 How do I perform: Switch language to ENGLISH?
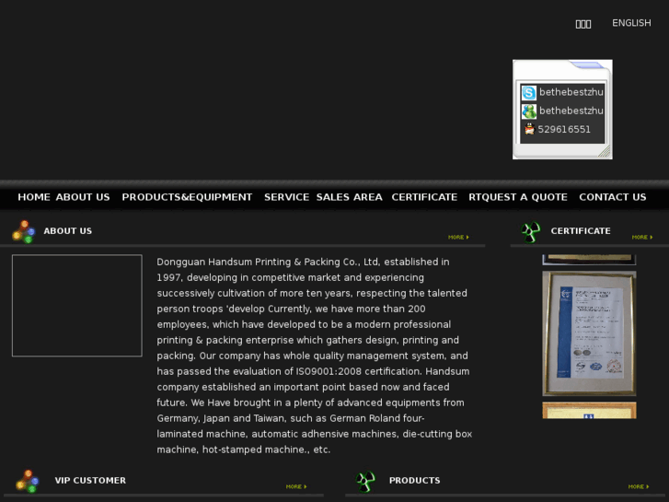(x=631, y=23)
